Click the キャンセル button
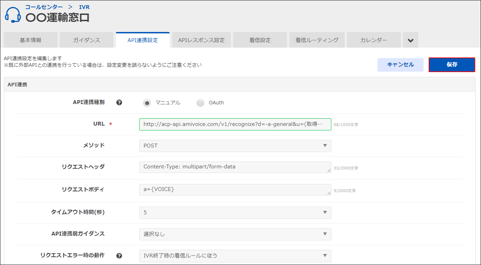The image size is (481, 265). pos(400,65)
